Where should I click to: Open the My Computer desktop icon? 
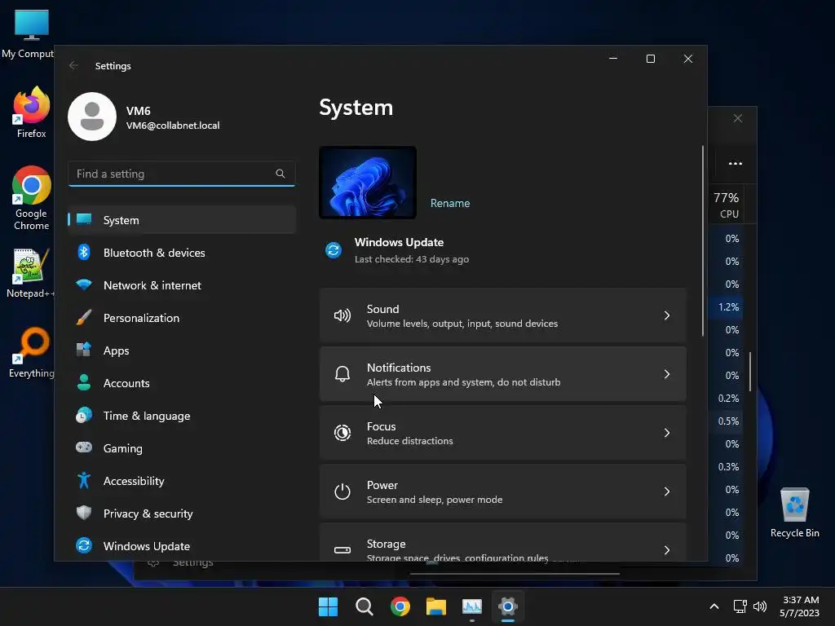coord(28,34)
